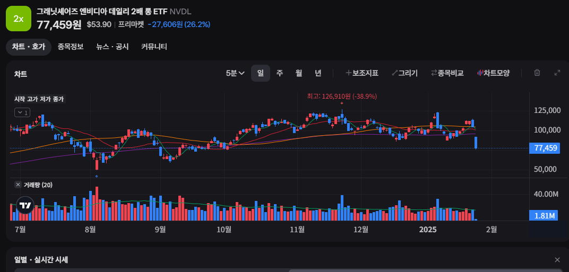The image size is (569, 272).
Task: Click the 시작 고가 저가 종가 legend
Action: point(39,99)
